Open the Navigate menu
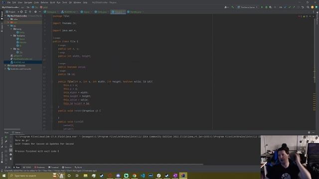 (x=28, y=2)
